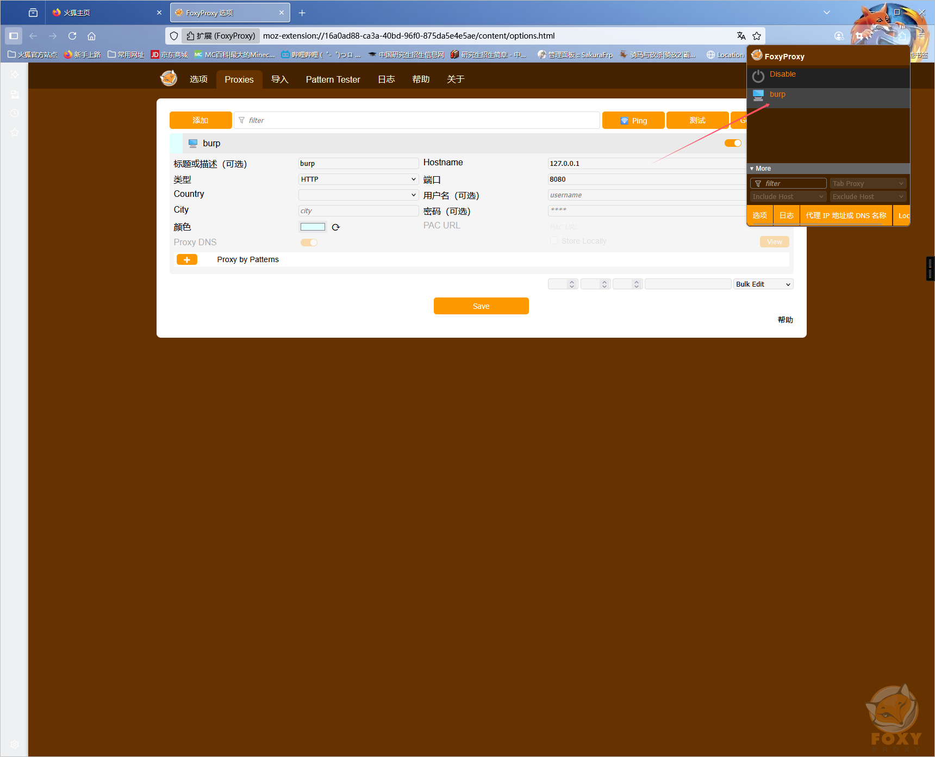This screenshot has height=757, width=935.
Task: Open the proxy color swatch picker
Action: [313, 227]
